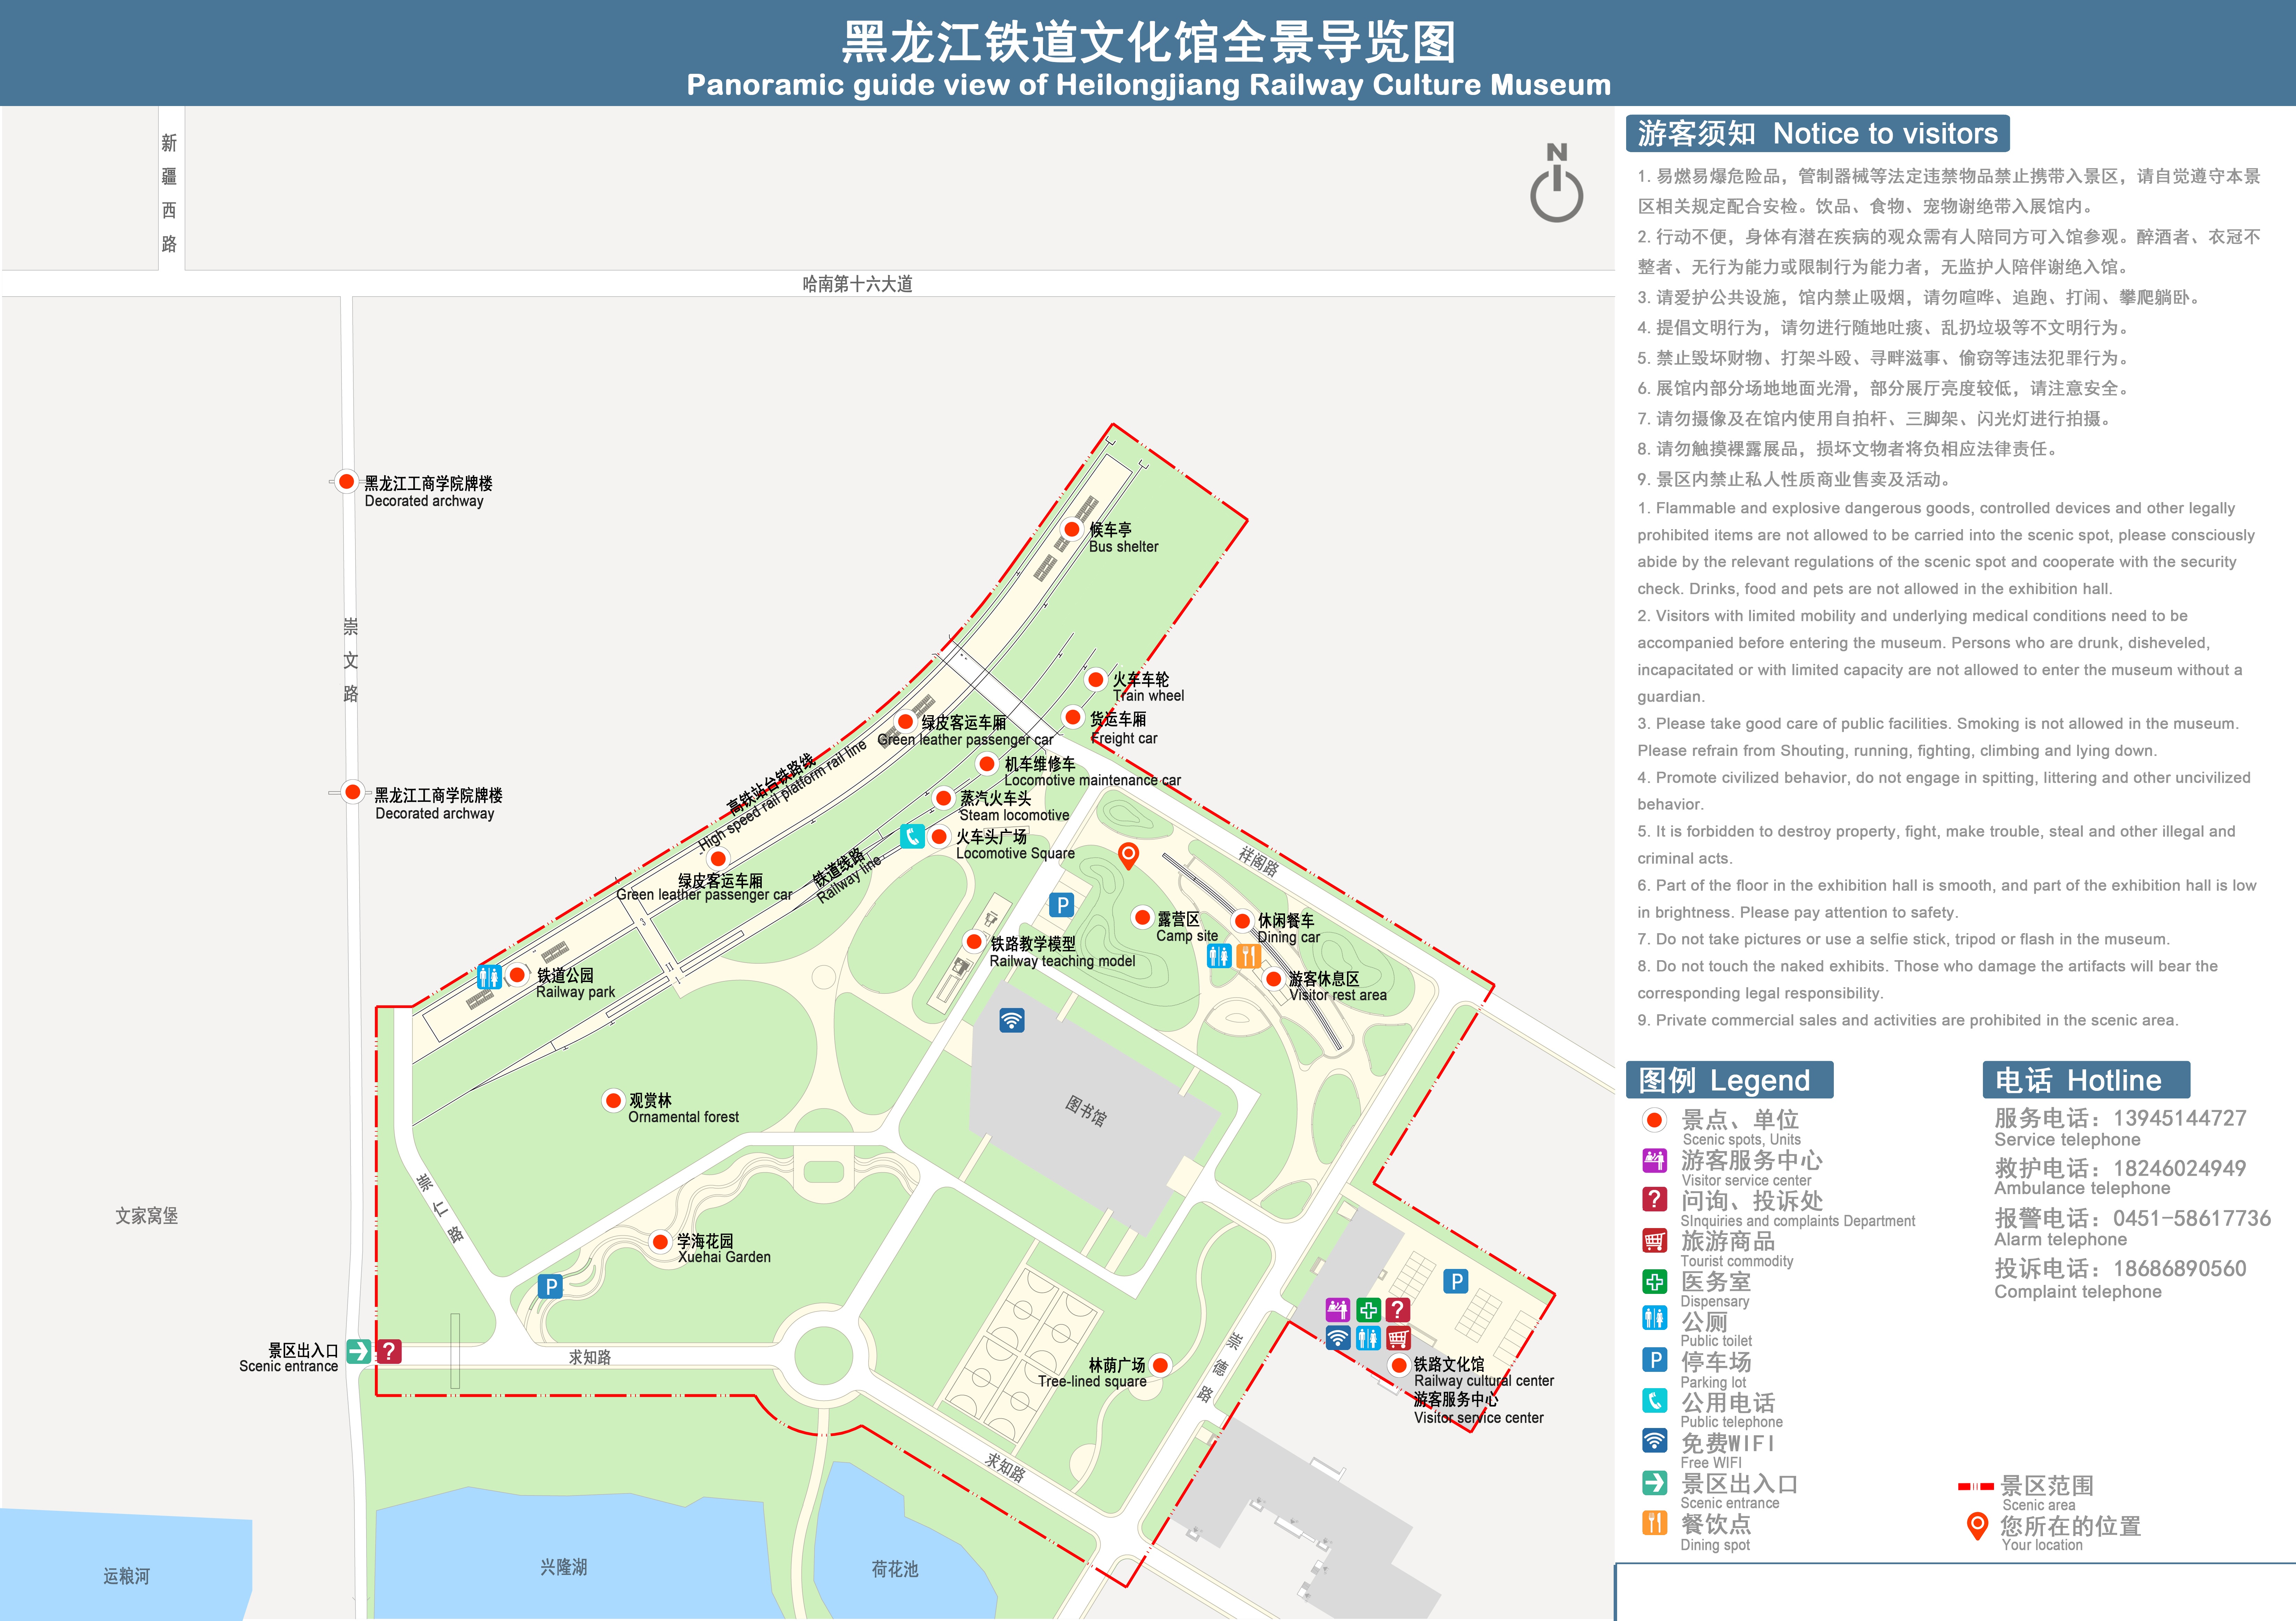This screenshot has height=1621, width=2296.
Task: Click the green Scenic entrance arrow on the map
Action: [359, 1351]
